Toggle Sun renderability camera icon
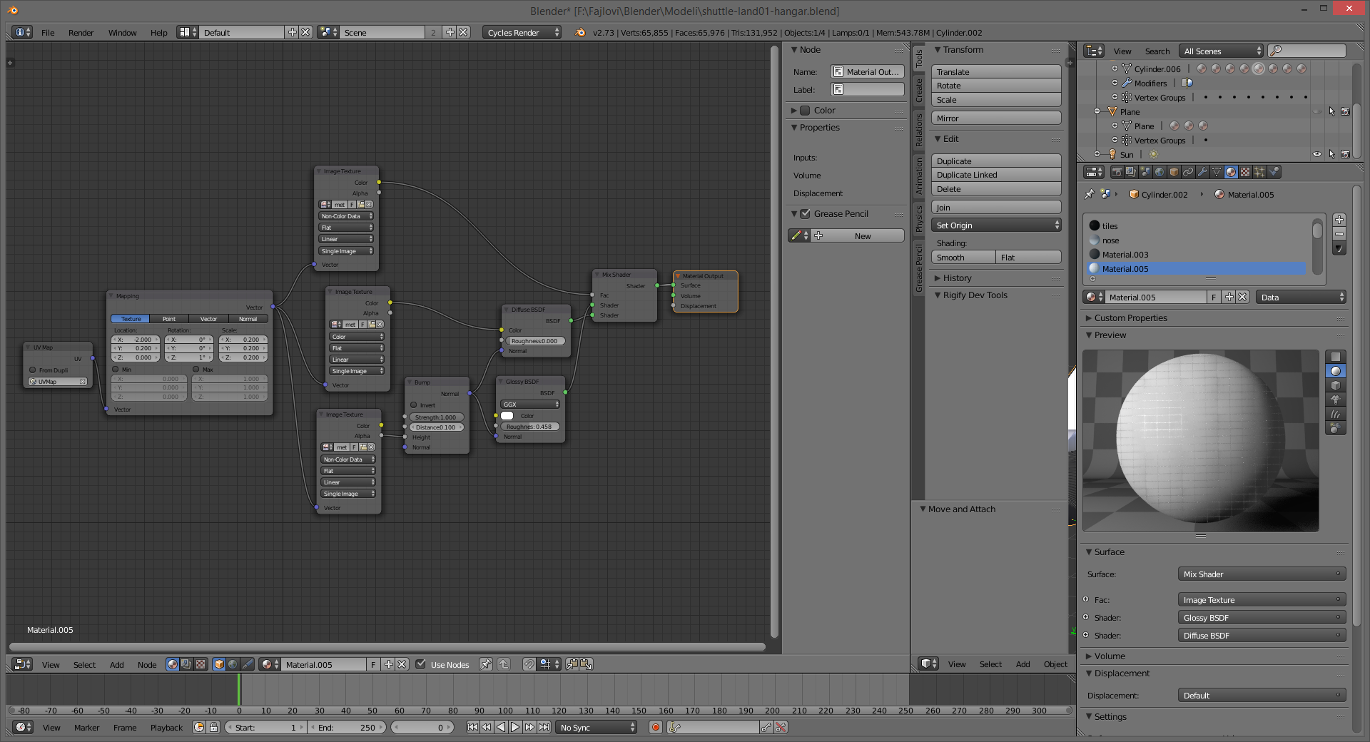Image resolution: width=1370 pixels, height=742 pixels. 1345,154
